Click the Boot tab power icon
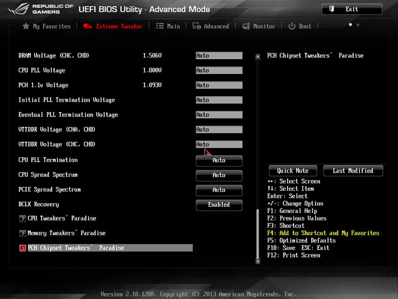 click(x=292, y=26)
